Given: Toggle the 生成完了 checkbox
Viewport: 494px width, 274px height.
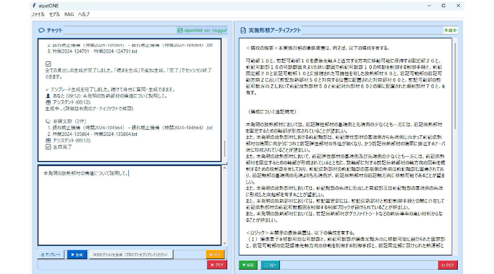Looking at the screenshot, I should point(48,147).
